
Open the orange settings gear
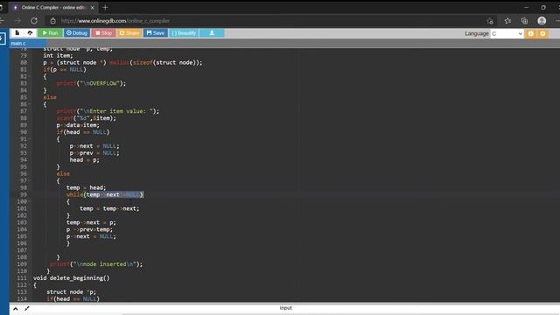[x=542, y=33]
